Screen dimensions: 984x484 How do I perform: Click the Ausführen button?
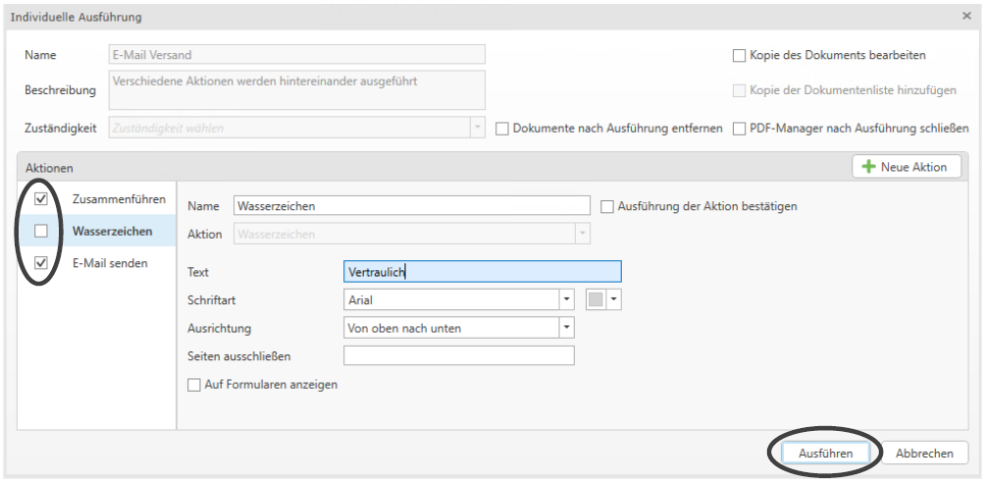tap(825, 453)
